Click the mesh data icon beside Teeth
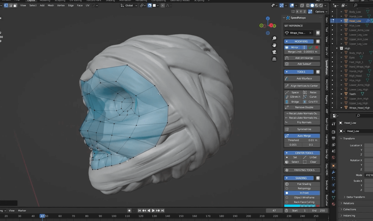This screenshot has width=373, height=221. coord(362,94)
